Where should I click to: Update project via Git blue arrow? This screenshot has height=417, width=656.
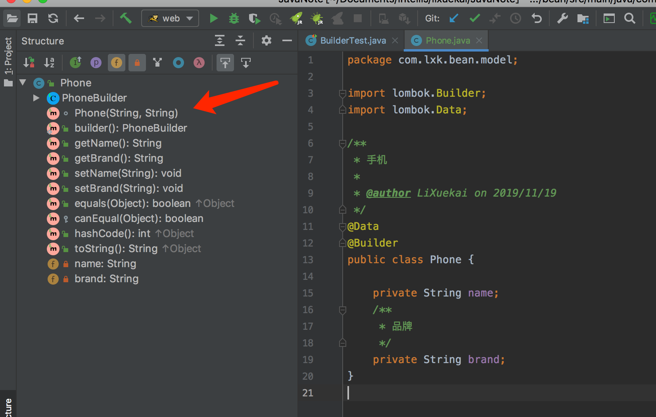pos(454,18)
